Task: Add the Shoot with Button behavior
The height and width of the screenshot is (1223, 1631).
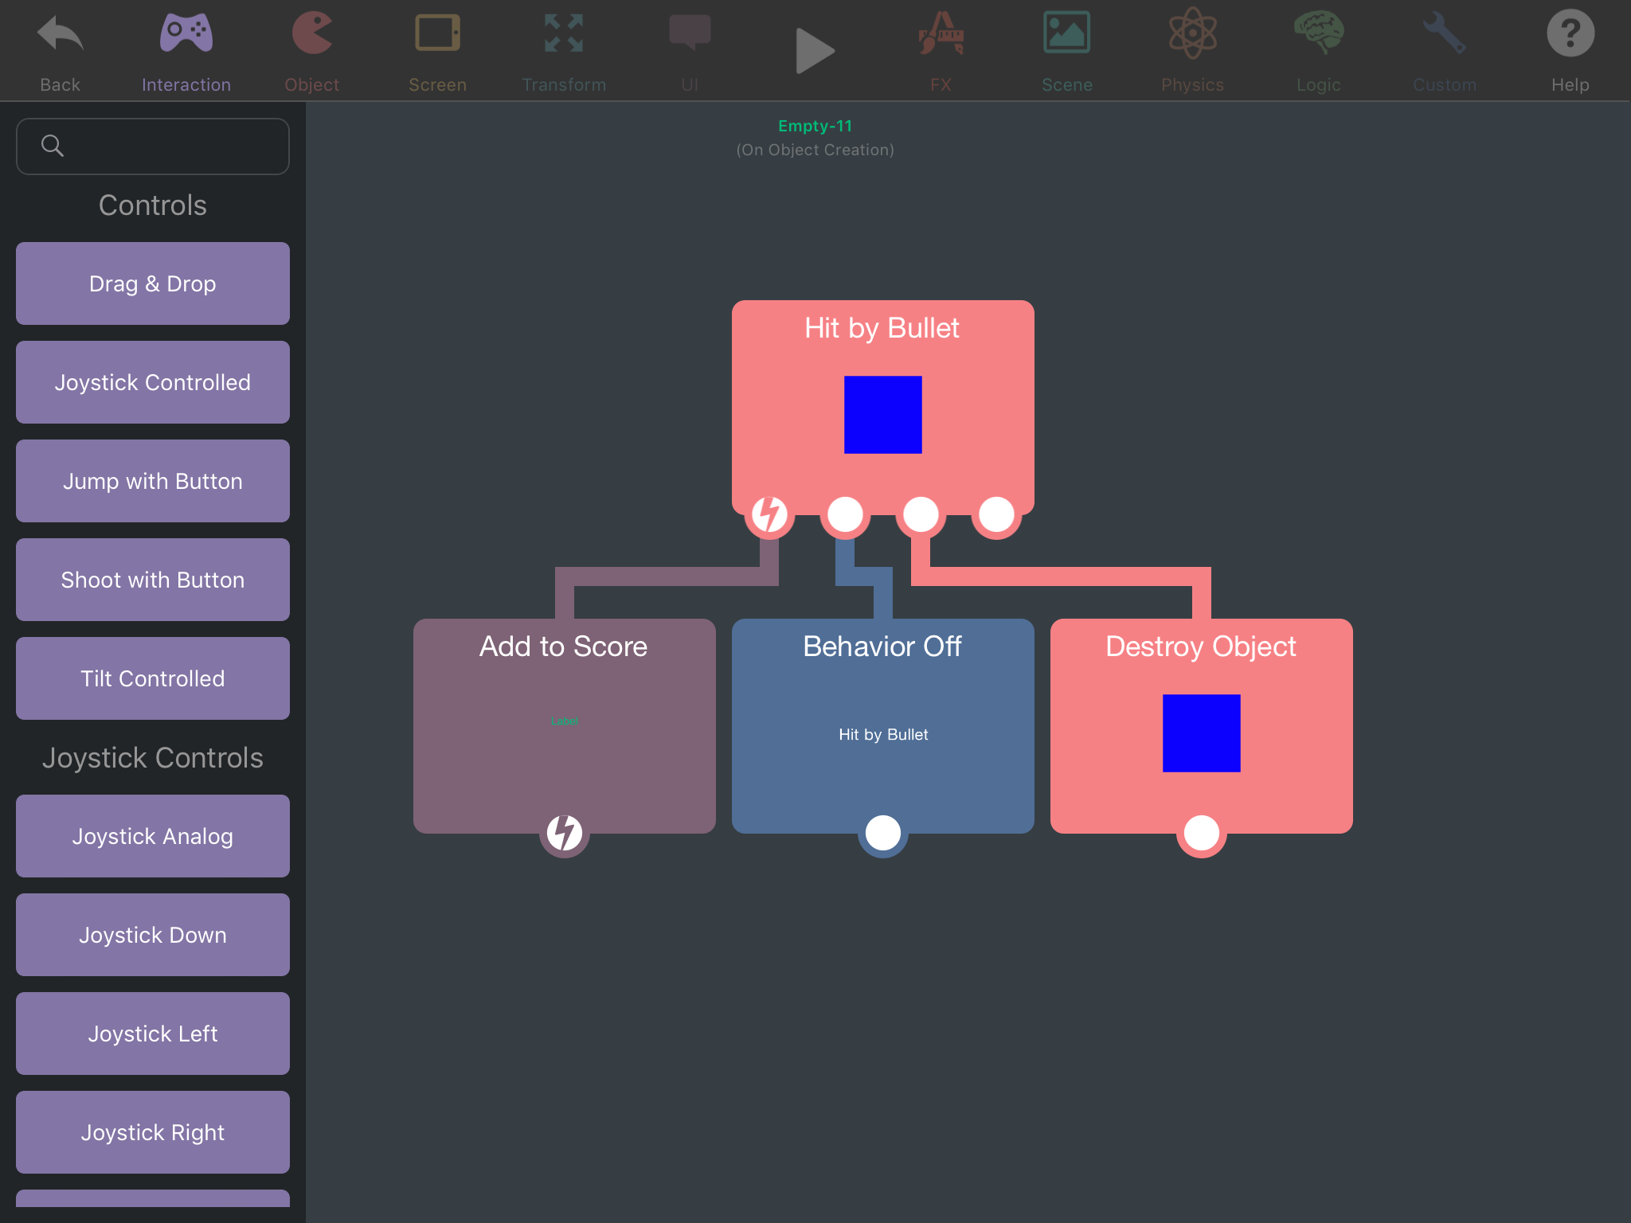Action: click(153, 580)
